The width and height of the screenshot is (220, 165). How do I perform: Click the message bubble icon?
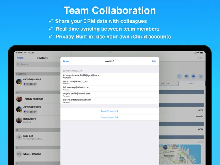click(x=194, y=76)
